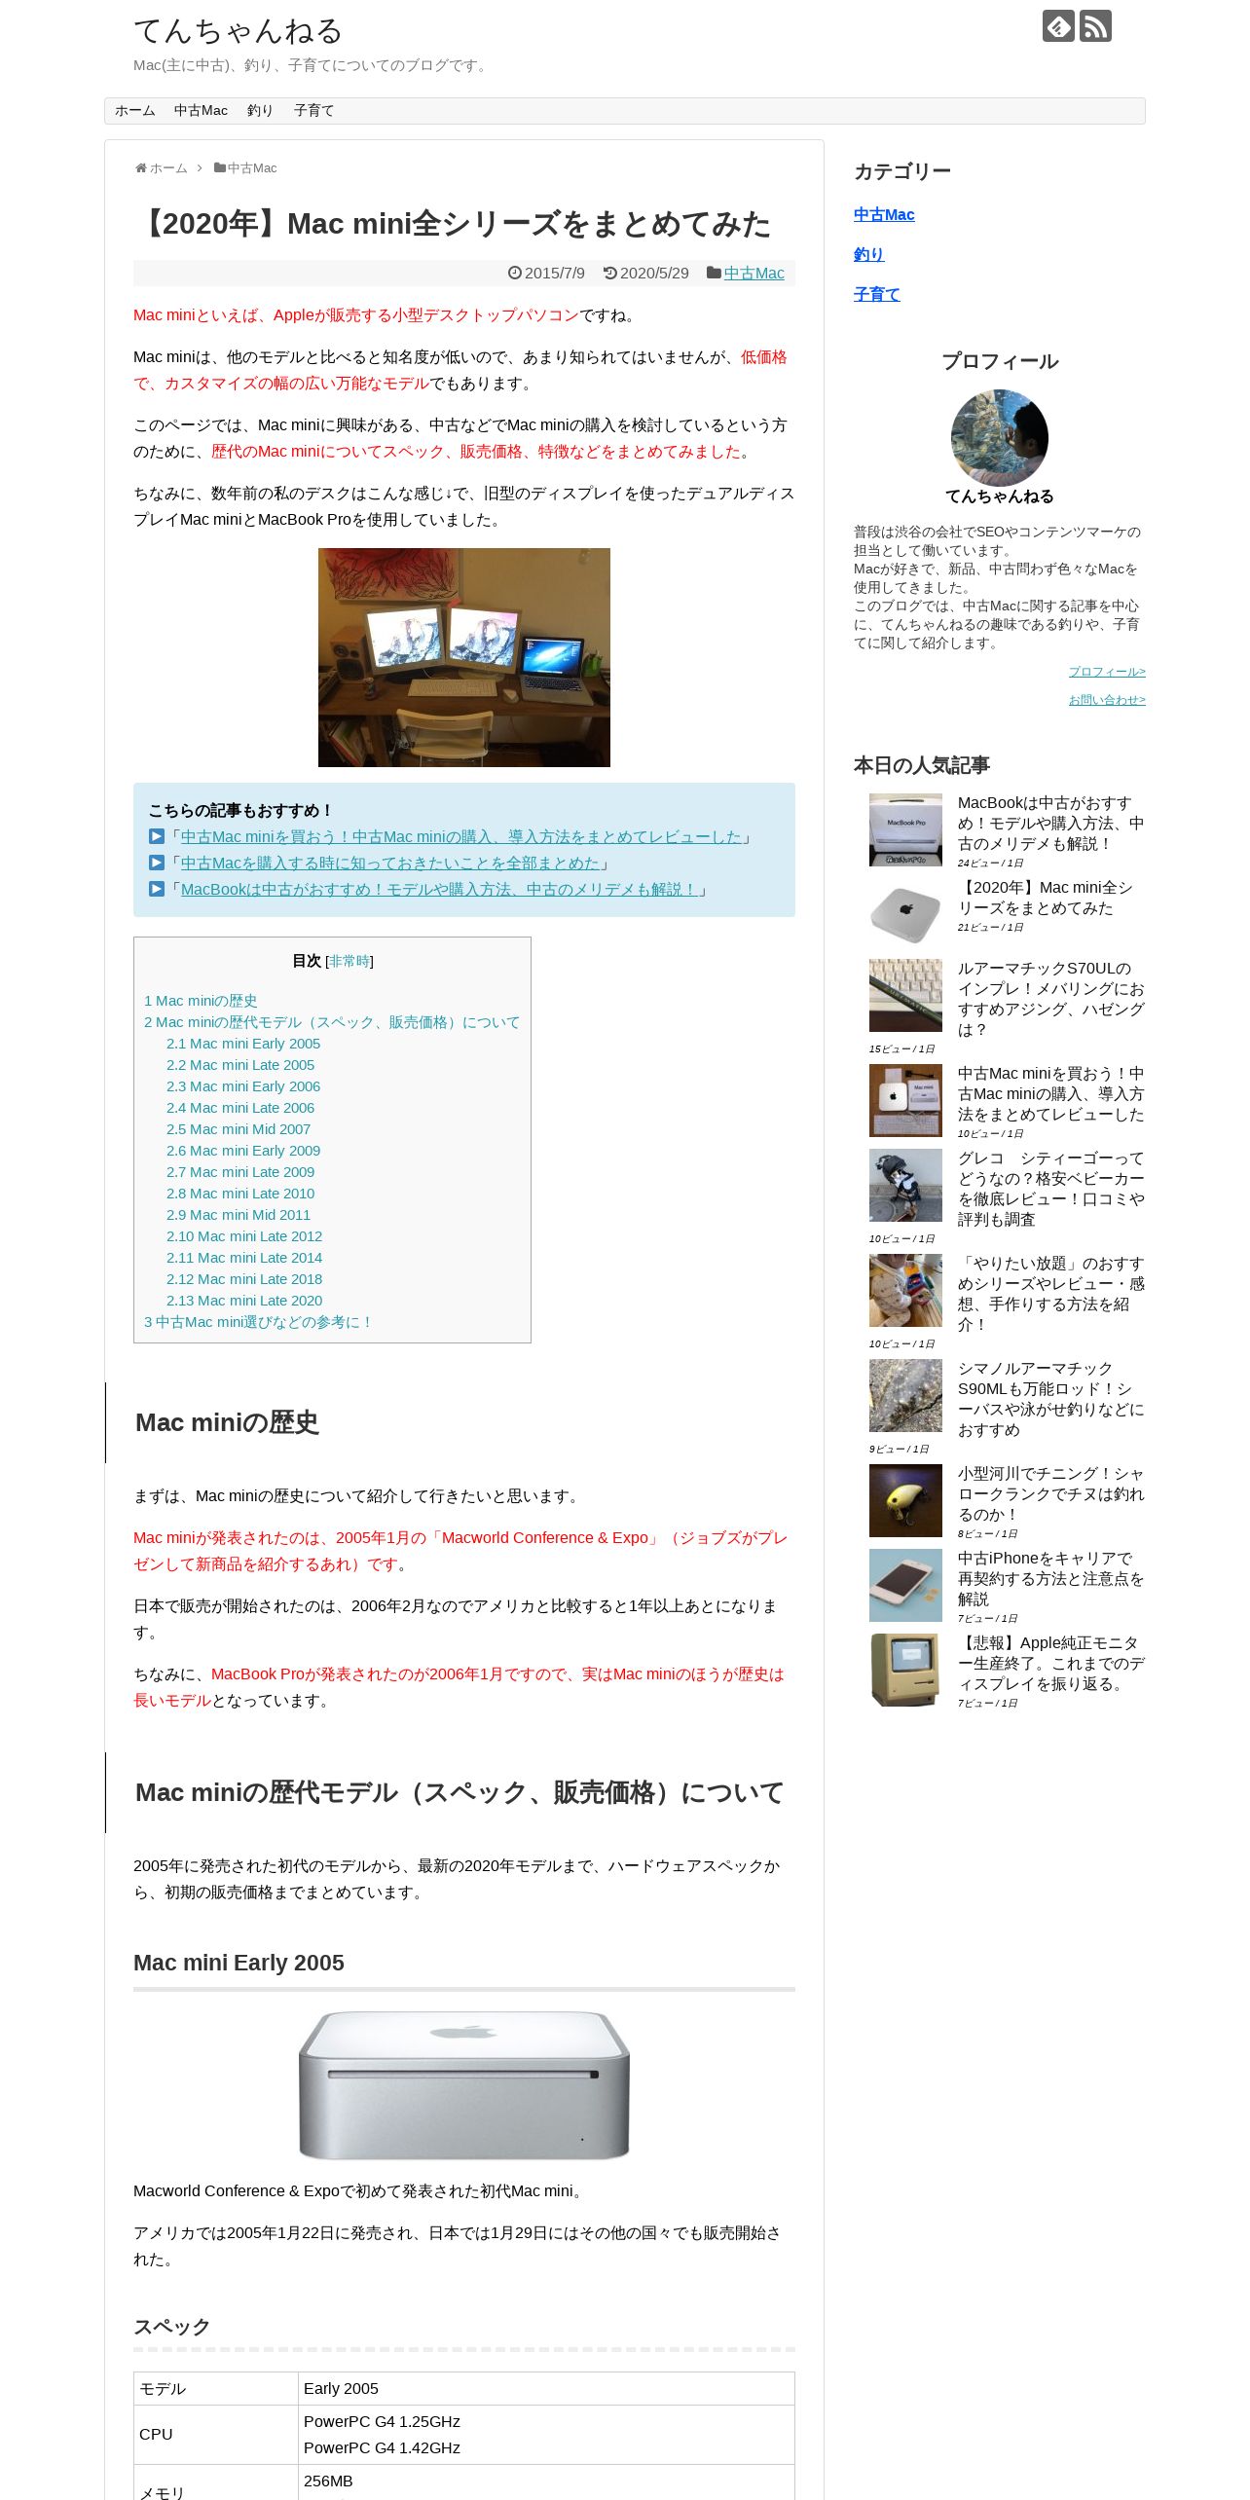Image resolution: width=1250 pixels, height=2500 pixels.
Task: Jump to 2.5 Mac mini Mid 2007
Action: coord(239,1129)
